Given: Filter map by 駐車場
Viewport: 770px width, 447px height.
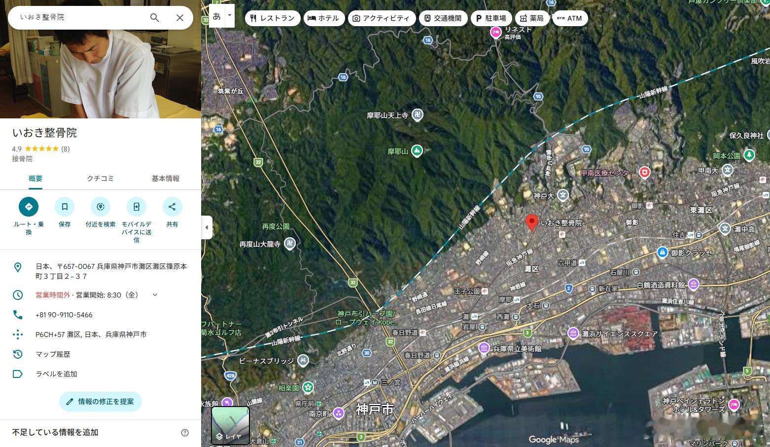Looking at the screenshot, I should pos(491,18).
